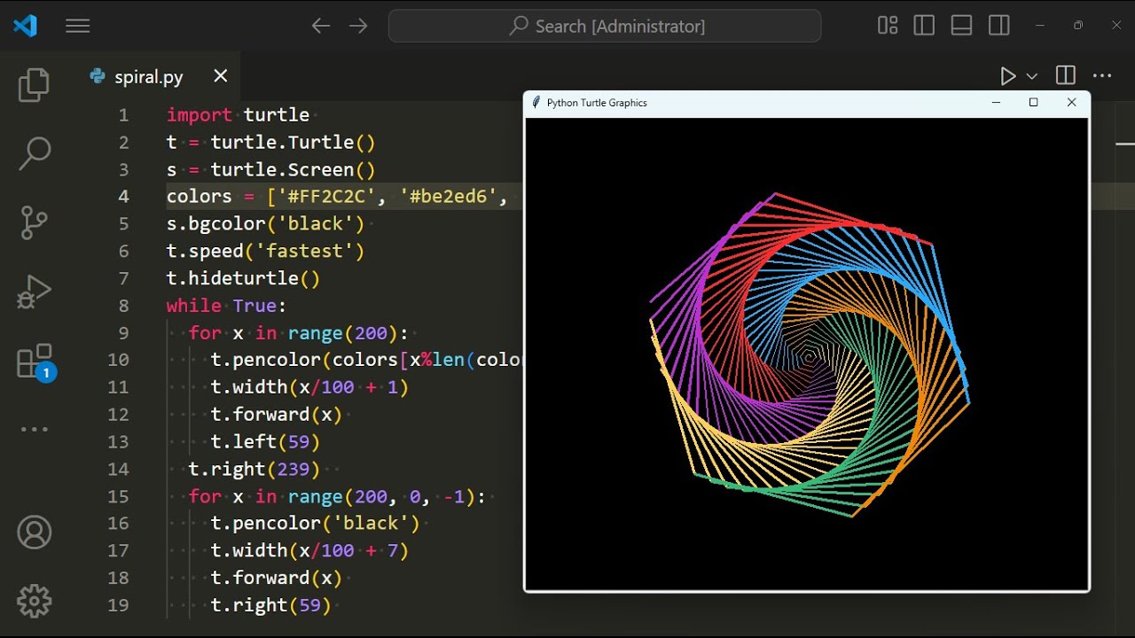Open the Manage settings gear
Viewport: 1135px width, 638px height.
pyautogui.click(x=34, y=601)
